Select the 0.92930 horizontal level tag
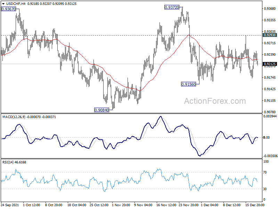278x209 pixels. [x=270, y=35]
